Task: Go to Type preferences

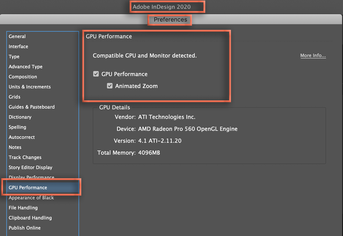Action: click(x=14, y=57)
